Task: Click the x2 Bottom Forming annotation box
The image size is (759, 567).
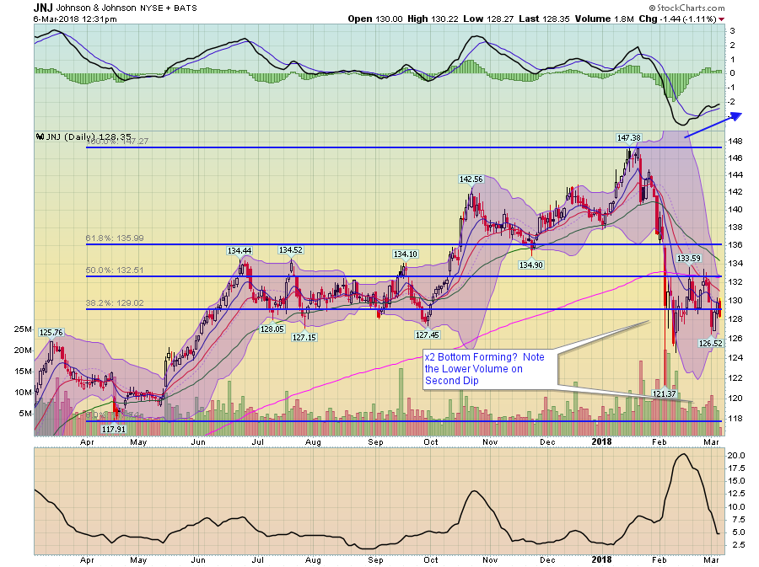Action: pos(490,369)
